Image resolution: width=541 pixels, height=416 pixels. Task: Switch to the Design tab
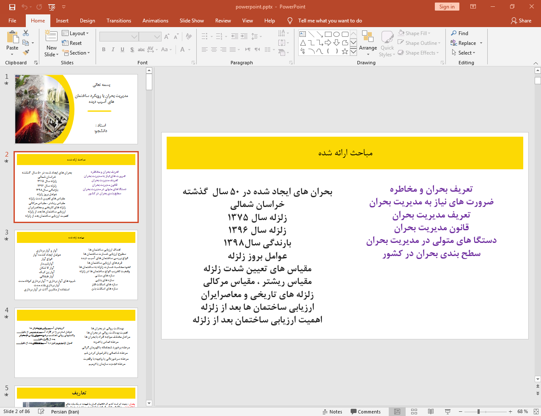[x=88, y=21]
